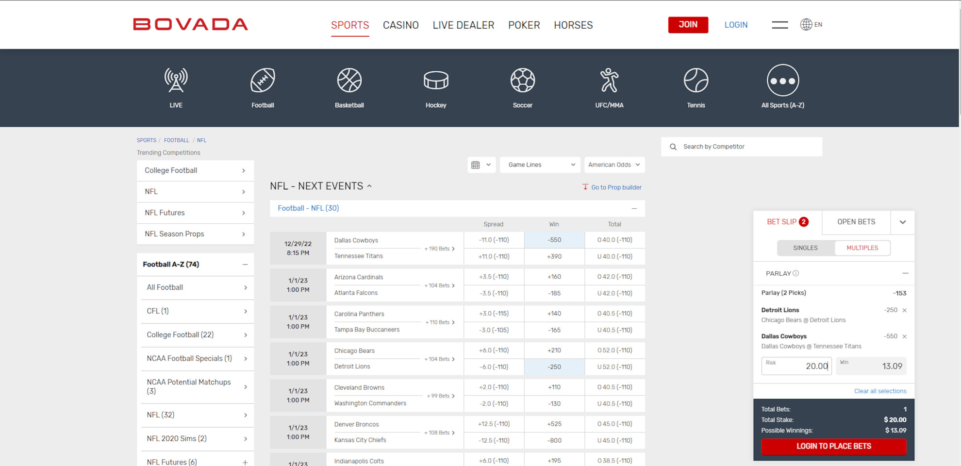961x466 pixels.
Task: Open CFL (1) sidebar item
Action: pos(197,311)
